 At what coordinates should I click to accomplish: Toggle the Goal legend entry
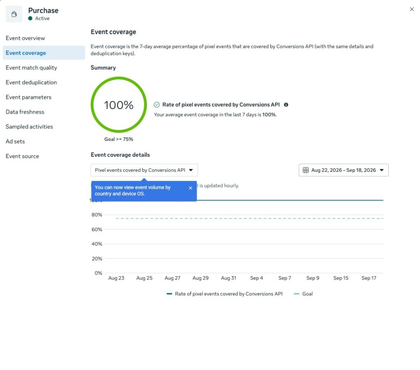pyautogui.click(x=303, y=294)
